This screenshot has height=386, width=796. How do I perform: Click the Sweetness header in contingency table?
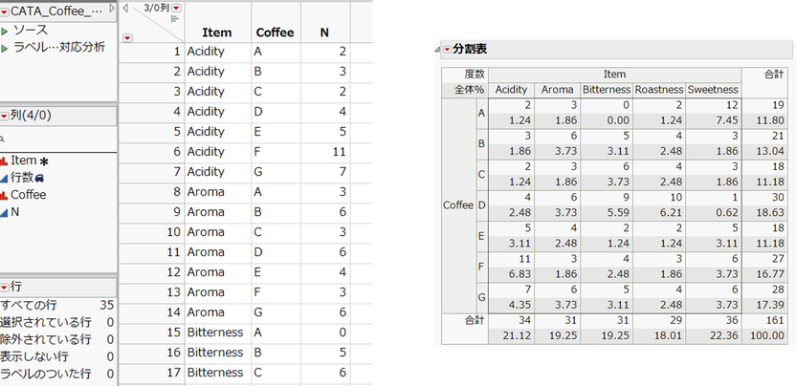pyautogui.click(x=712, y=89)
